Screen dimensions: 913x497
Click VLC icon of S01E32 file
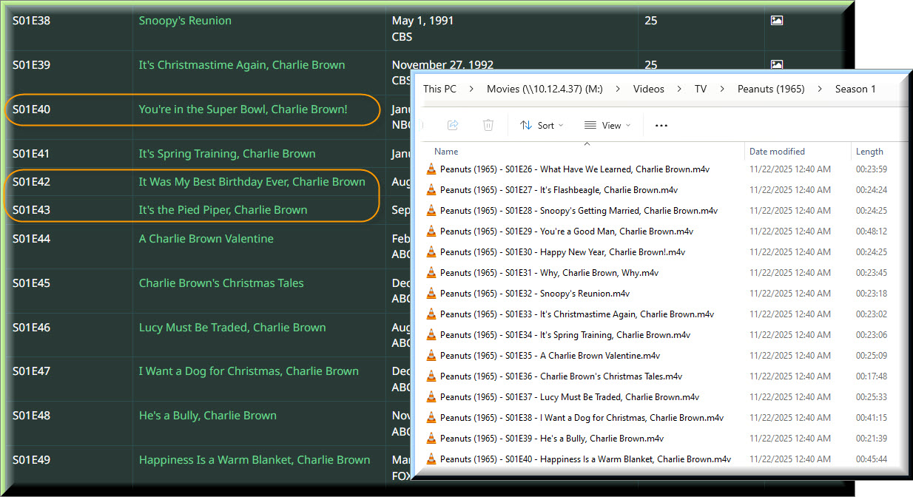[x=431, y=294]
